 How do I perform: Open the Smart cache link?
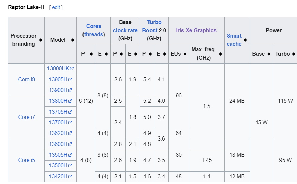(x=234, y=40)
